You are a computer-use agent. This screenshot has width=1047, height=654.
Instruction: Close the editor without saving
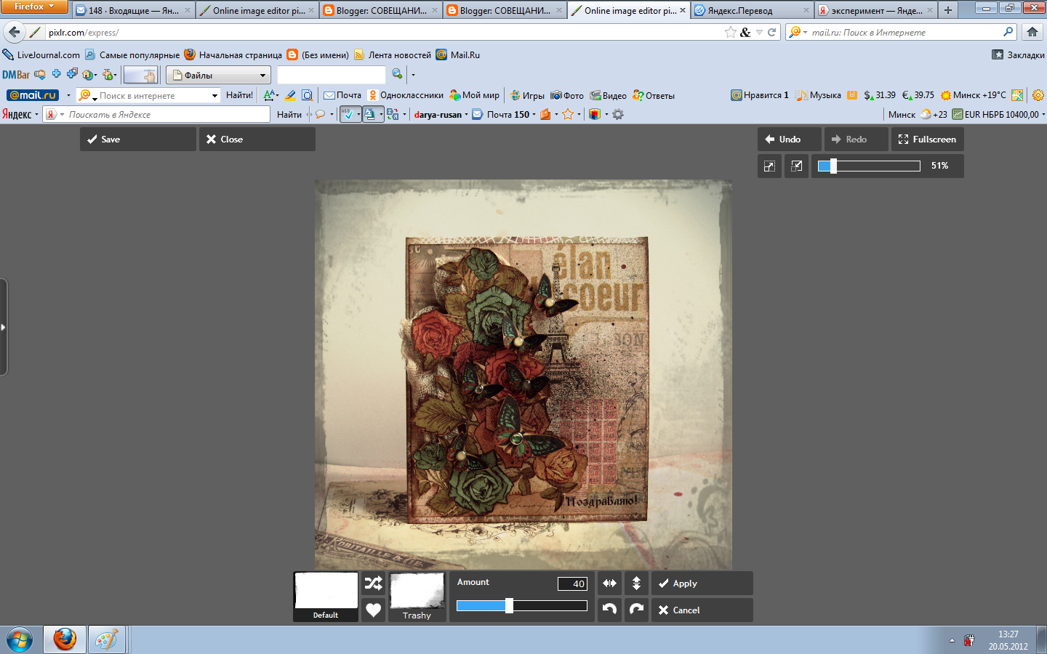257,140
